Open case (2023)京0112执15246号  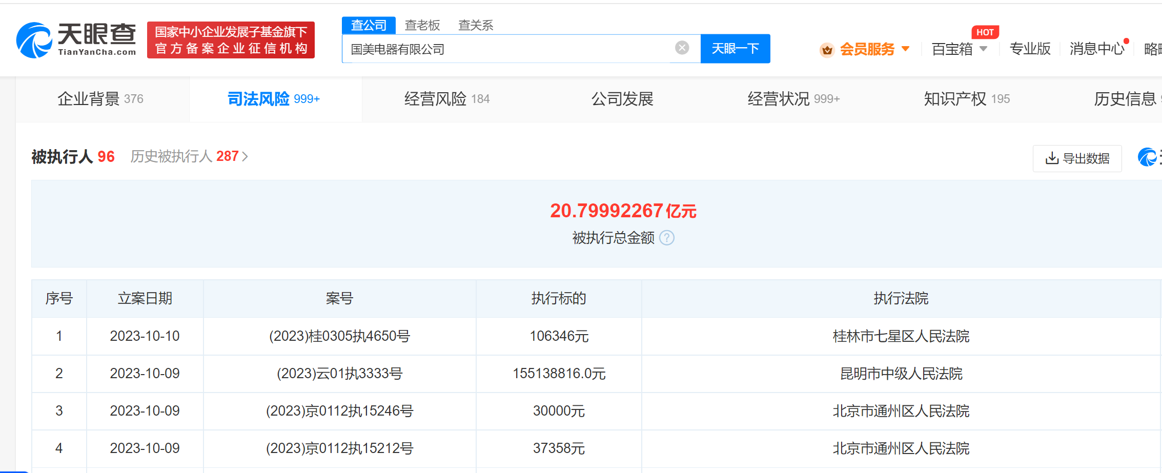coord(339,411)
